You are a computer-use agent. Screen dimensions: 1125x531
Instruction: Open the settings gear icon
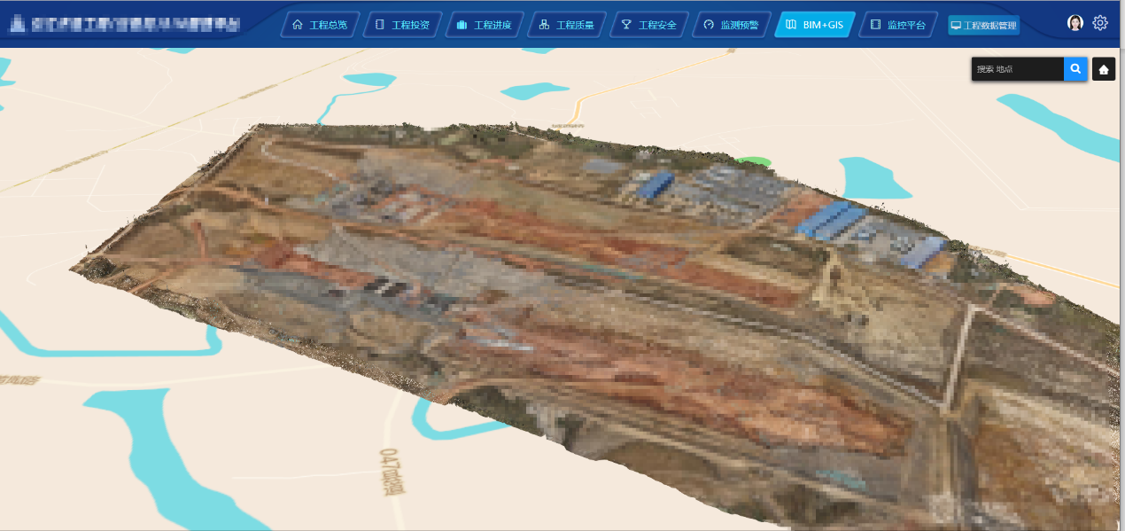(x=1100, y=23)
